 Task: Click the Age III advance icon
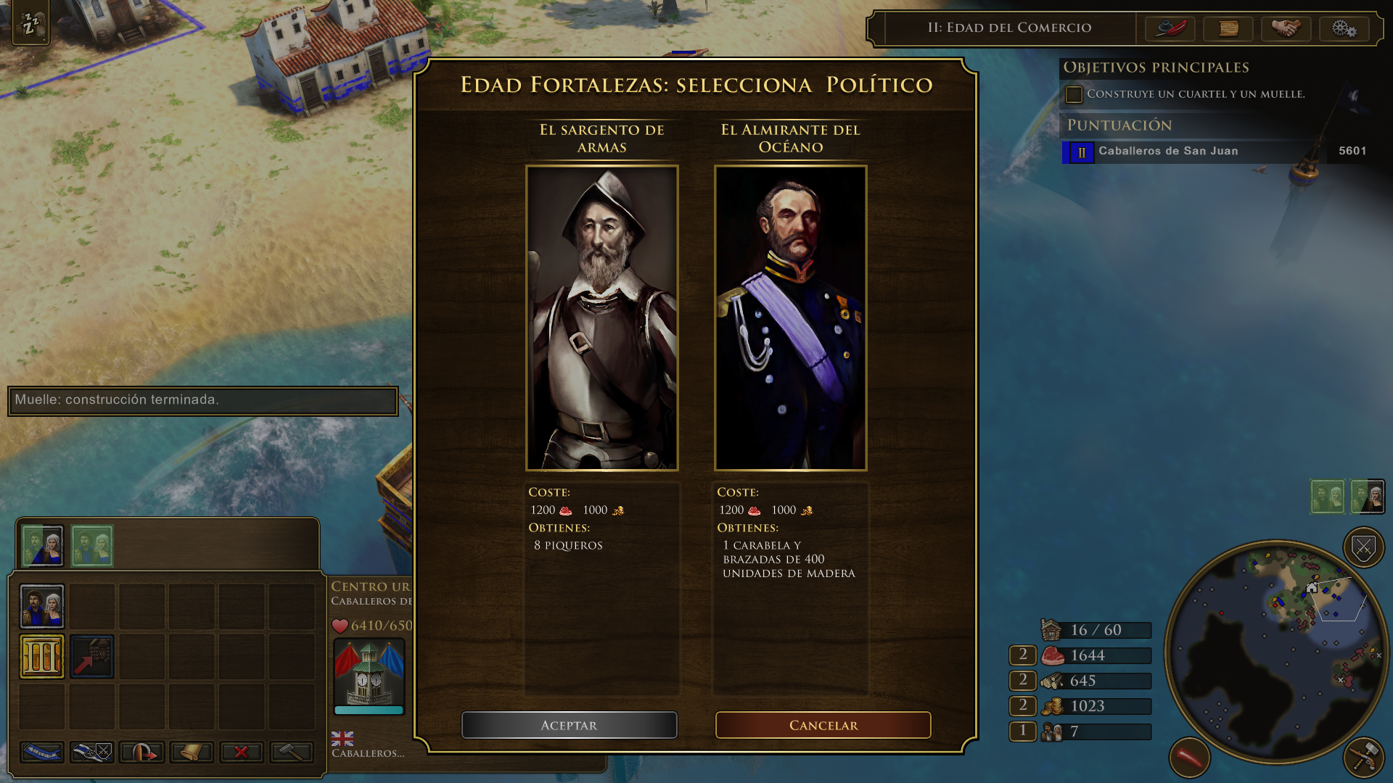(x=42, y=656)
